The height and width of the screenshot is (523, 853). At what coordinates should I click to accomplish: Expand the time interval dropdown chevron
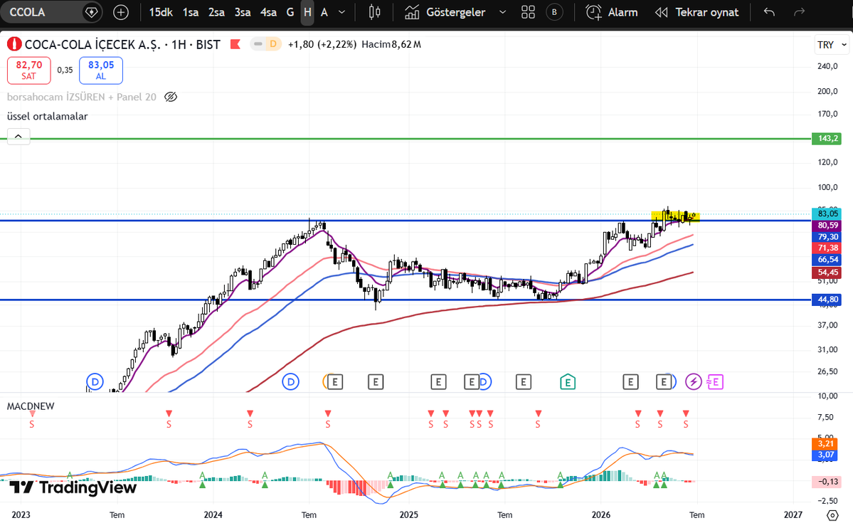(x=341, y=12)
